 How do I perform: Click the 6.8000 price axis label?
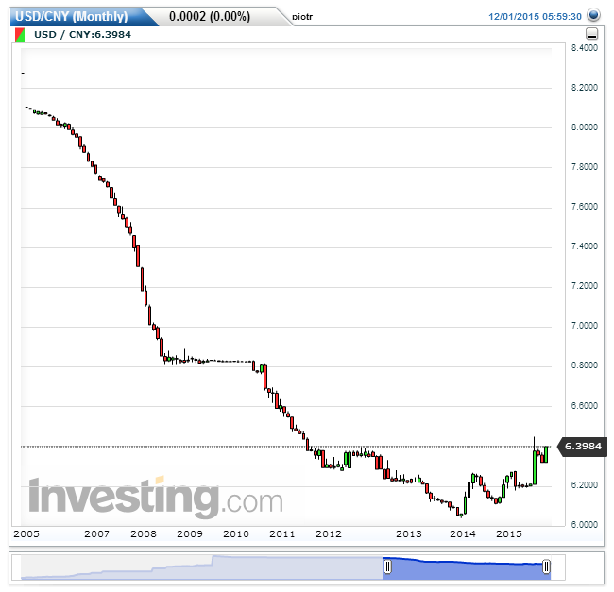(x=584, y=365)
